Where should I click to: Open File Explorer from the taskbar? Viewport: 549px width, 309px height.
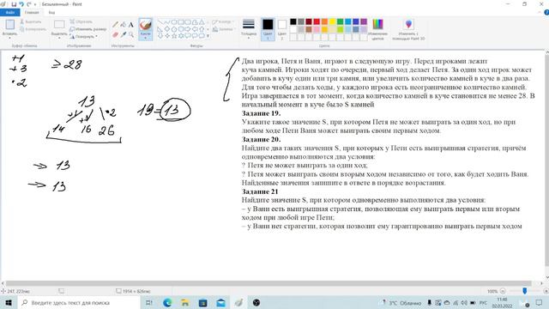[185, 302]
